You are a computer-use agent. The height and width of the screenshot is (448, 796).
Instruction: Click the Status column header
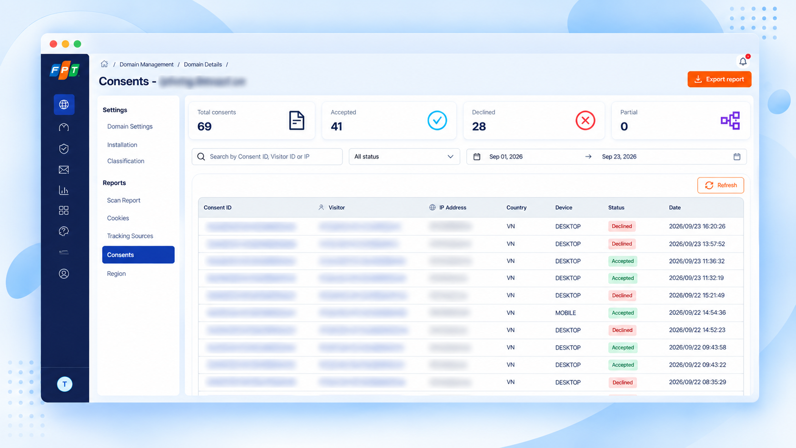[616, 208]
